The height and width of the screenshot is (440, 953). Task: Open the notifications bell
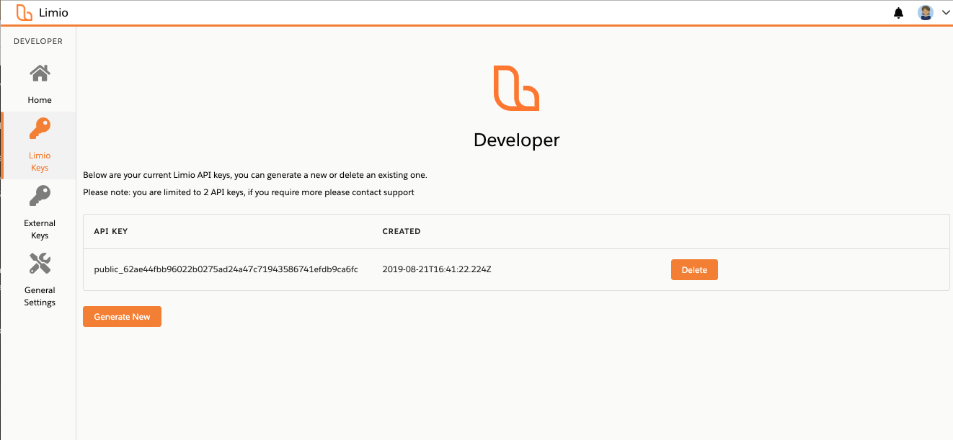(898, 13)
